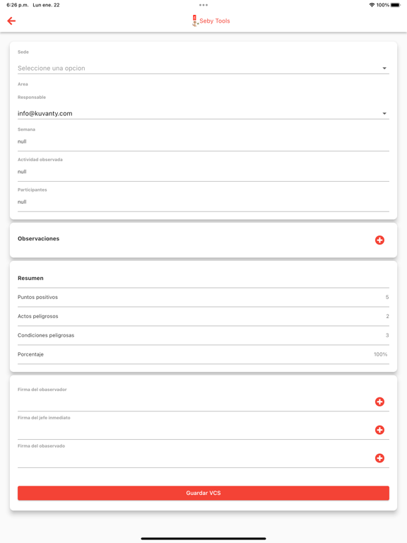Tap the date Lun ene. 22

46,5
